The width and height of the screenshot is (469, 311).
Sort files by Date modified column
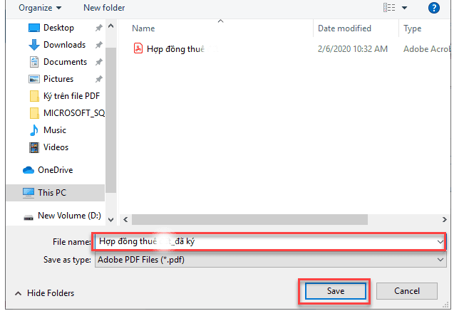point(344,28)
